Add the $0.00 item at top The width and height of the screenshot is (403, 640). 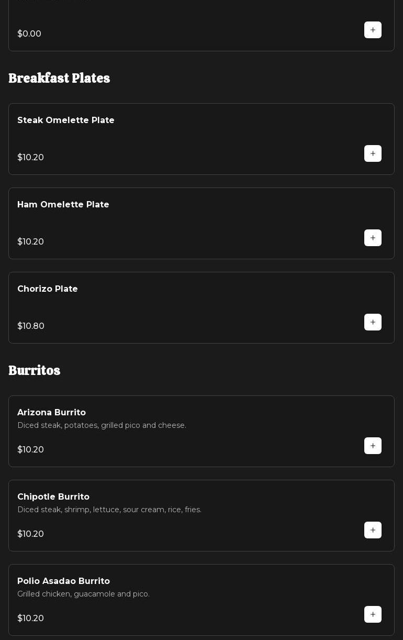(x=373, y=30)
